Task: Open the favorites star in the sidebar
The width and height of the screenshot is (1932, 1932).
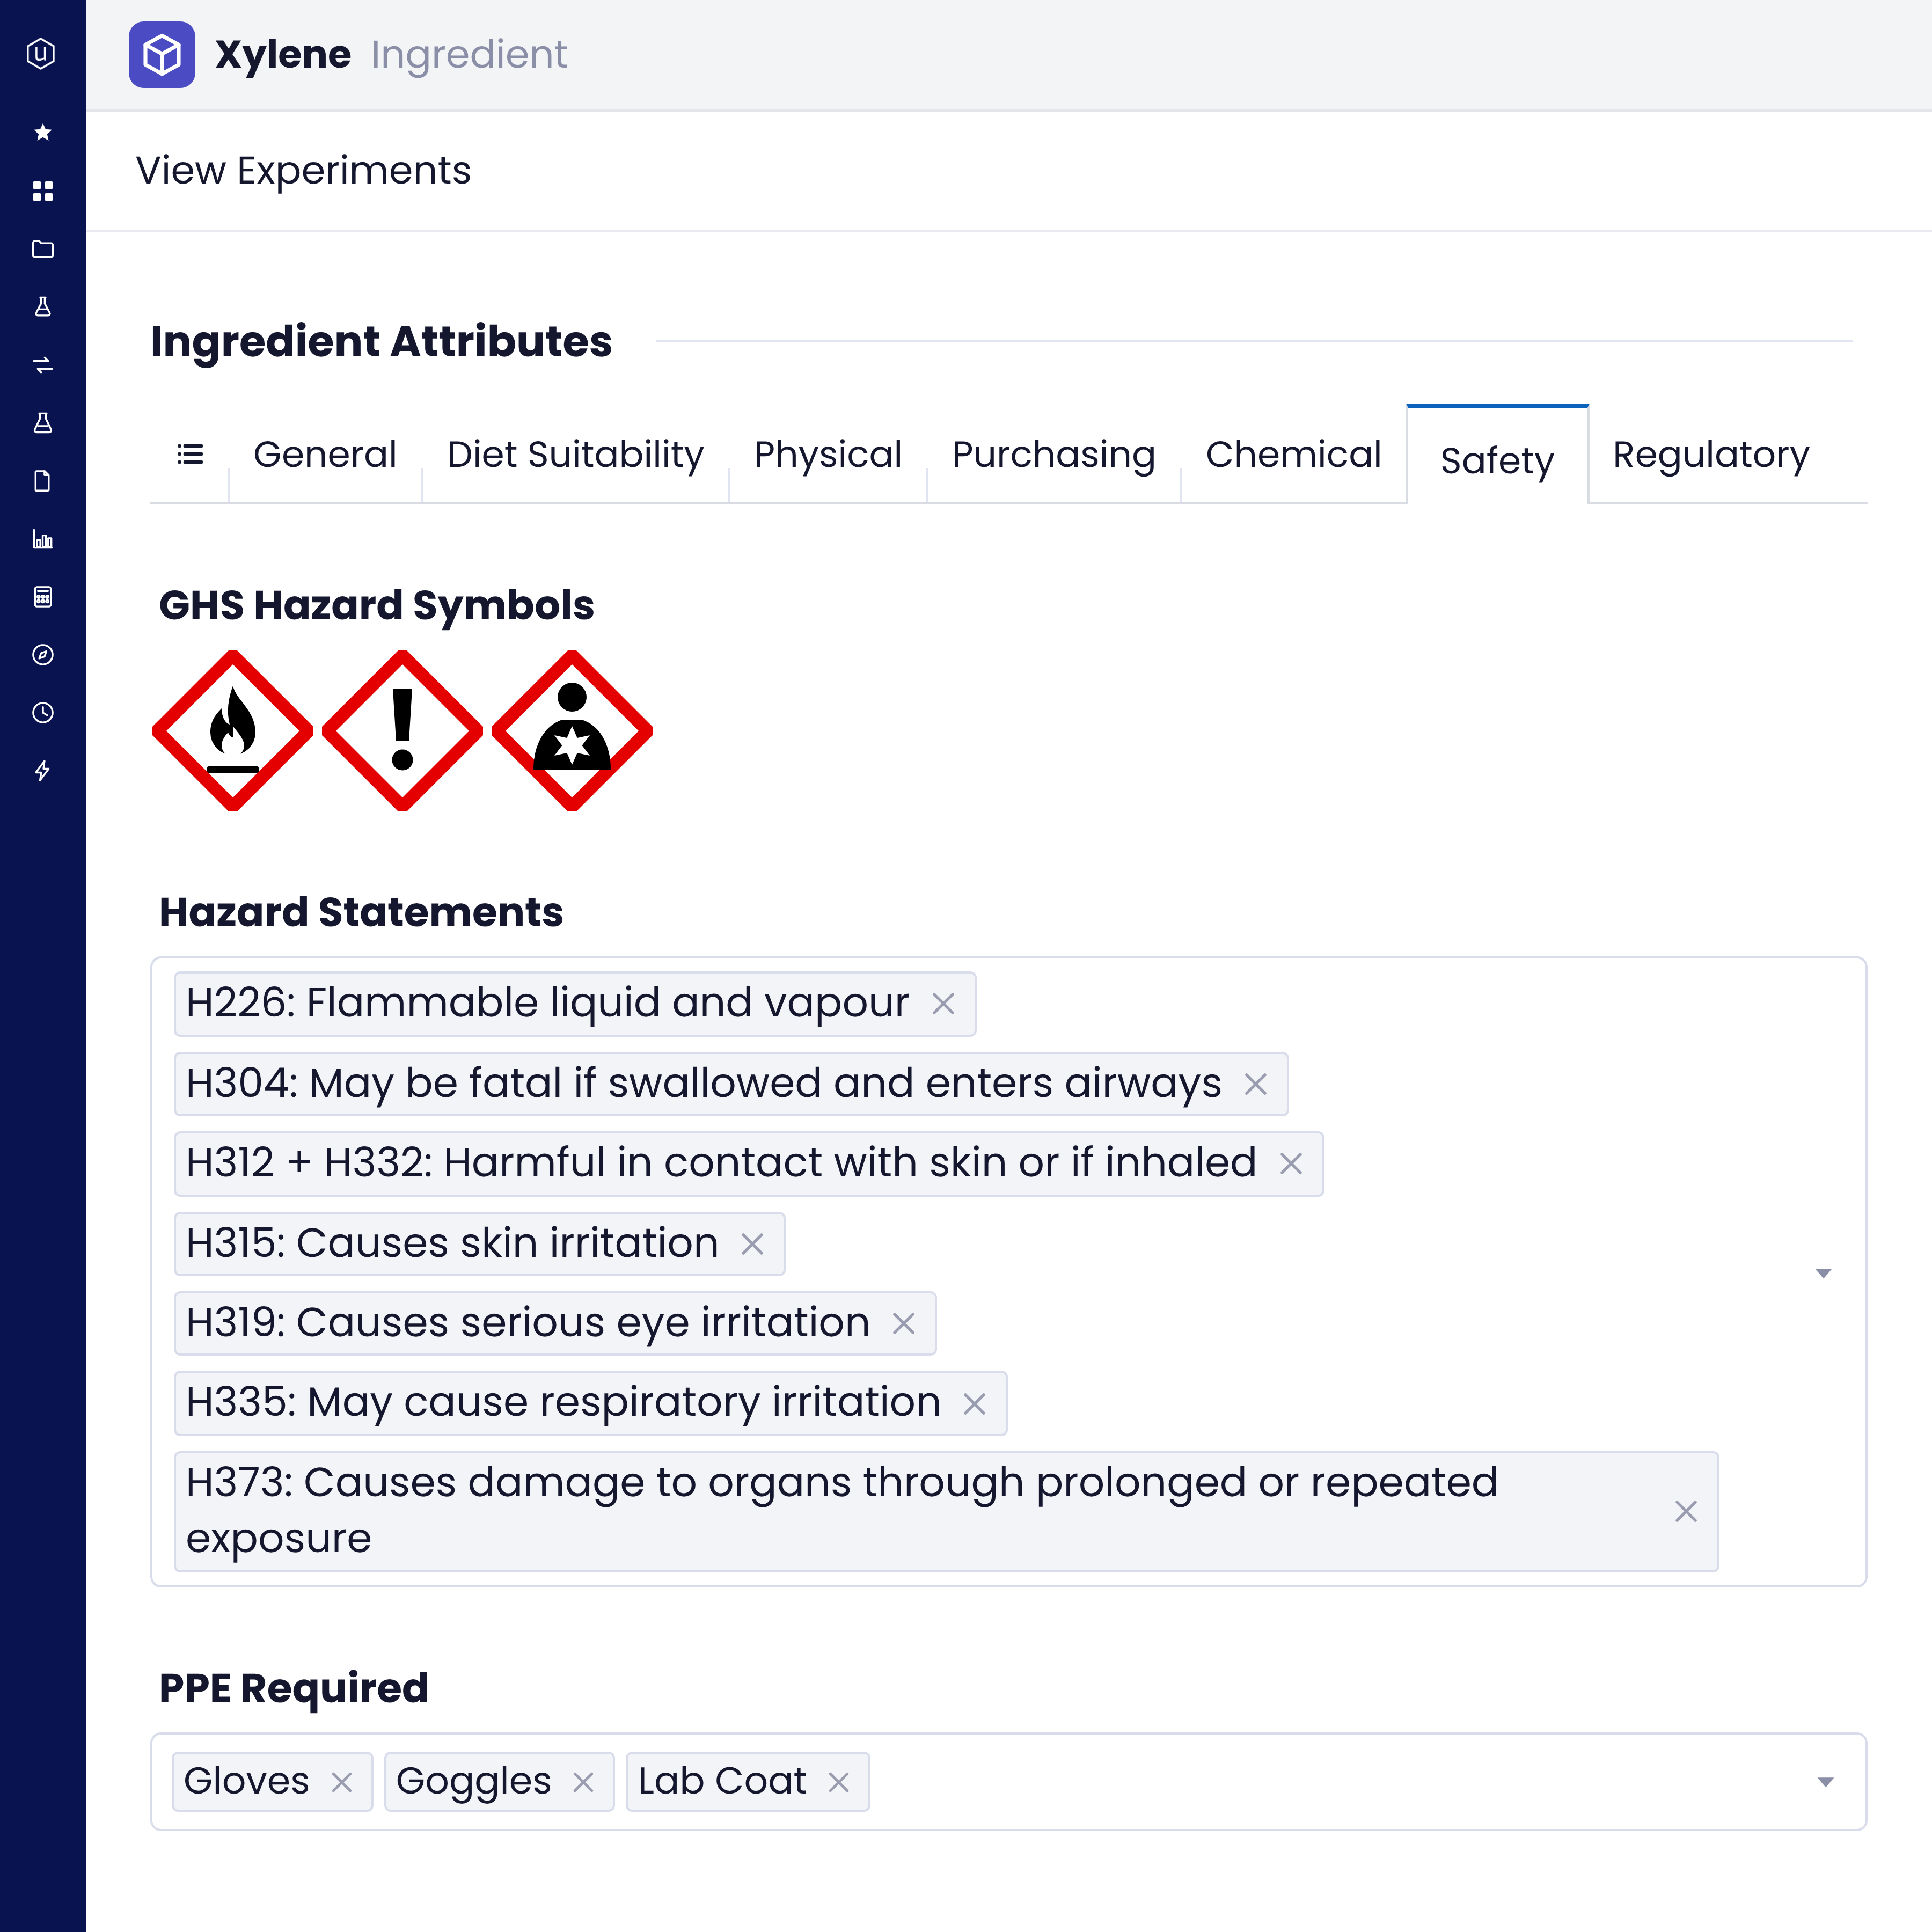Action: tap(42, 132)
